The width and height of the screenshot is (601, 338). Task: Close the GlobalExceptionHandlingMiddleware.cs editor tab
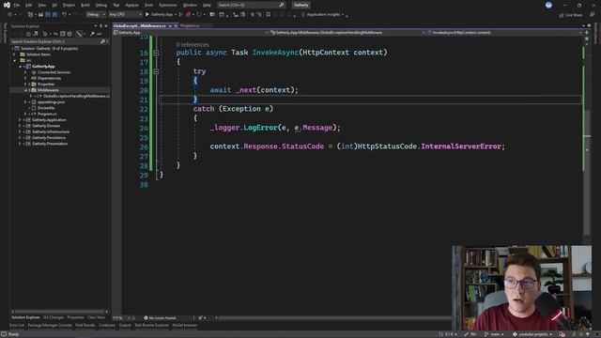176,25
